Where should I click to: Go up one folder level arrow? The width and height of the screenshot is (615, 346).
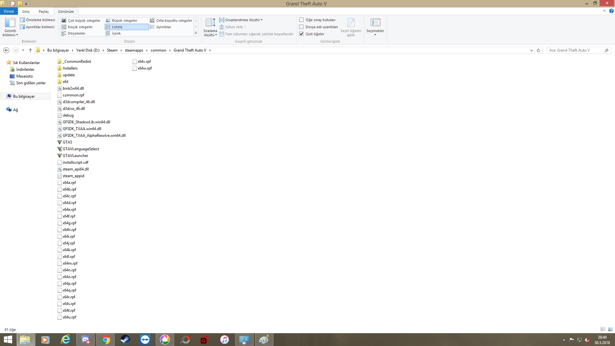coord(30,50)
